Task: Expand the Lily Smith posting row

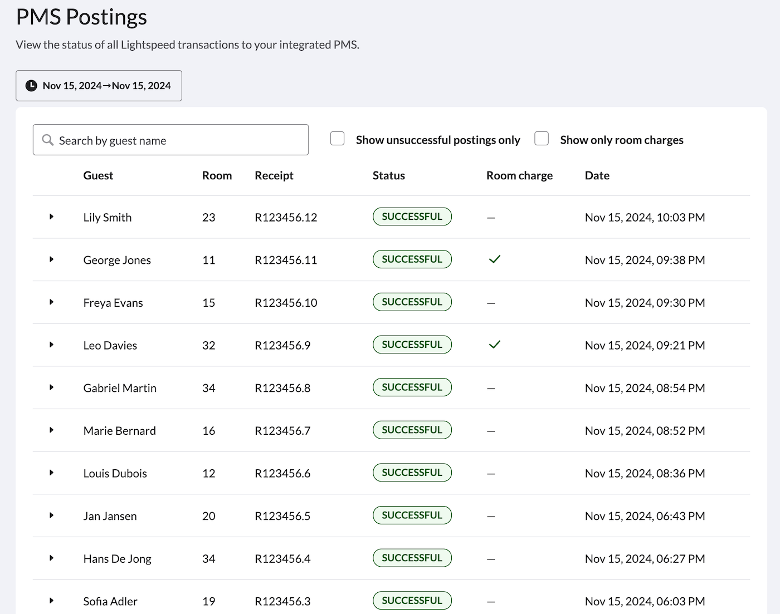Action: pos(51,217)
